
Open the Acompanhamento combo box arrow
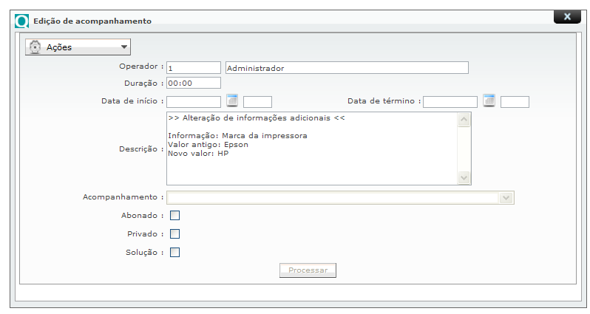pos(506,198)
